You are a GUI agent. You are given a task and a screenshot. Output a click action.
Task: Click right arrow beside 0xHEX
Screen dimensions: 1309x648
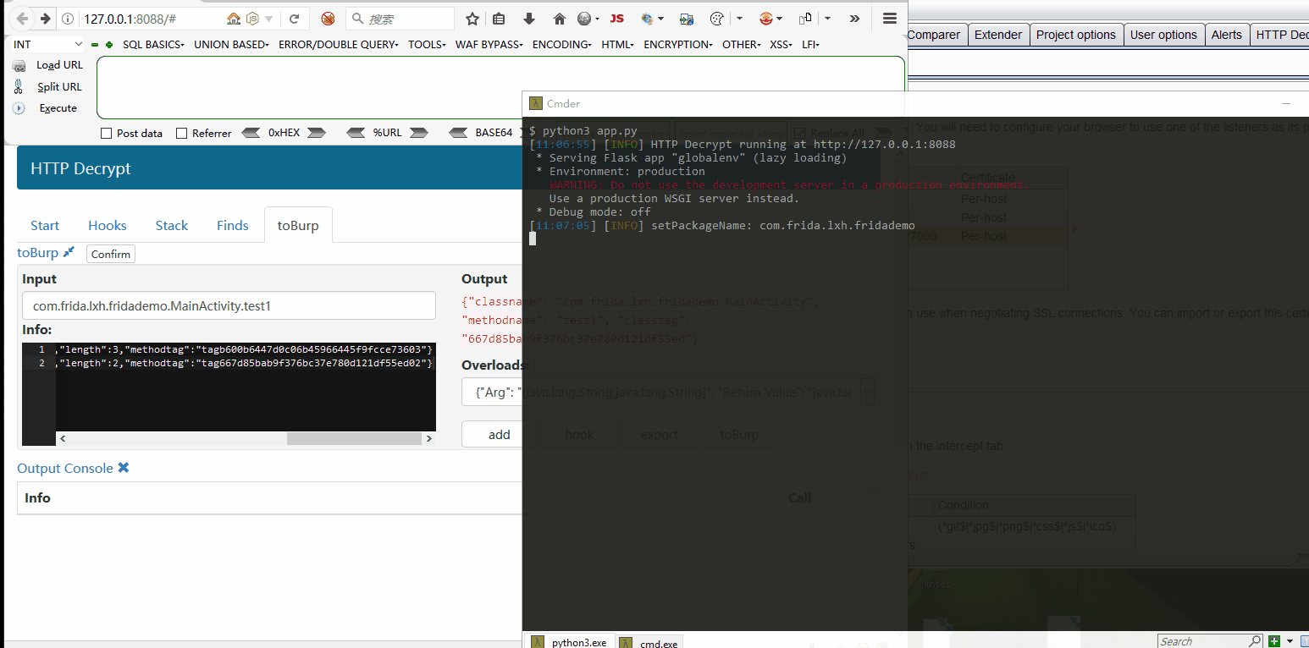point(316,133)
